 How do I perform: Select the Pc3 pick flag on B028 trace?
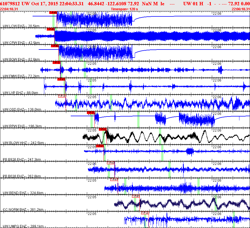pyautogui.click(x=111, y=163)
